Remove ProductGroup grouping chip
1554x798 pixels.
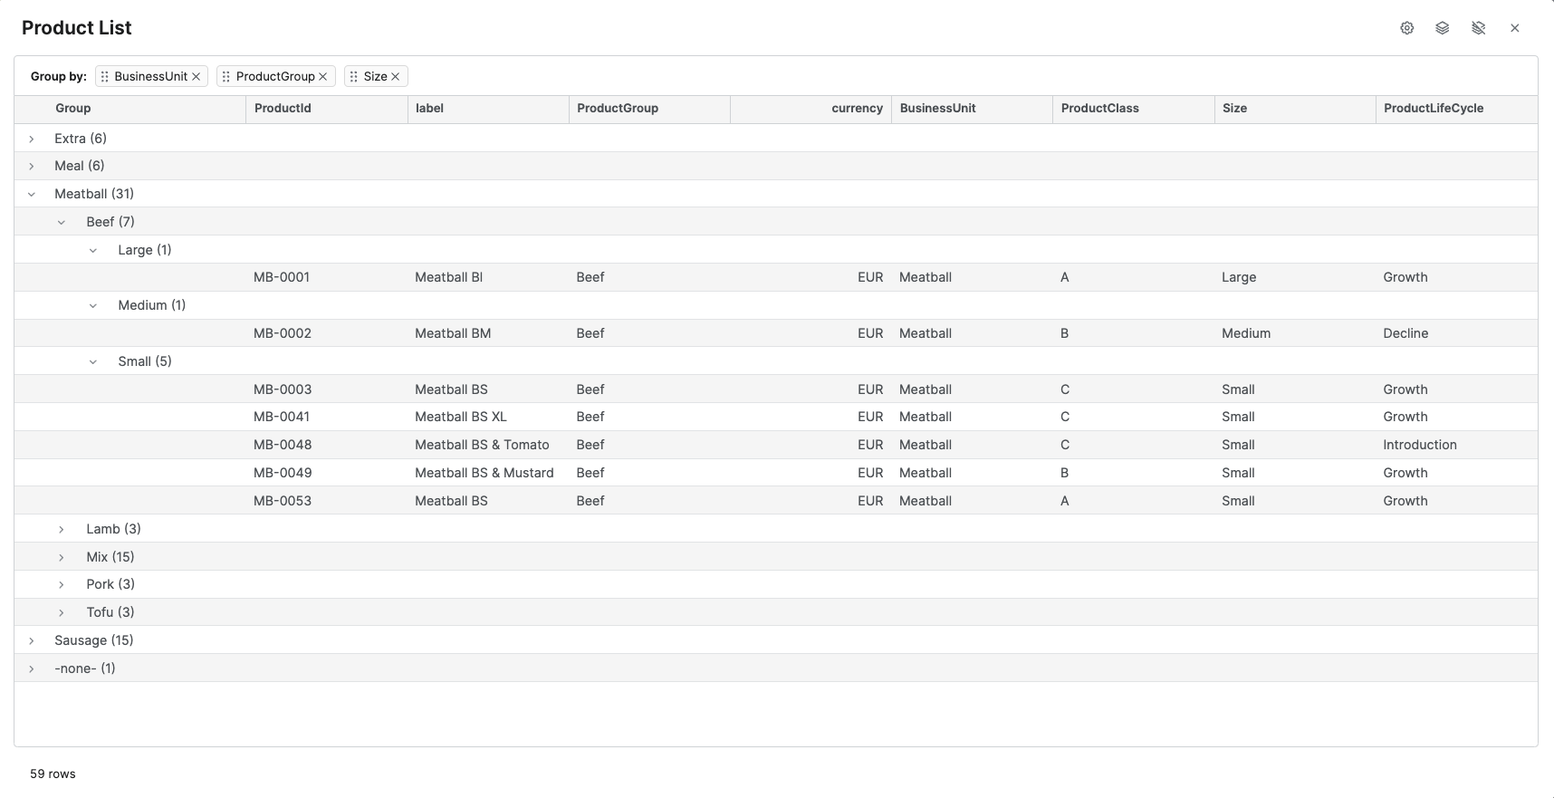[x=323, y=77]
